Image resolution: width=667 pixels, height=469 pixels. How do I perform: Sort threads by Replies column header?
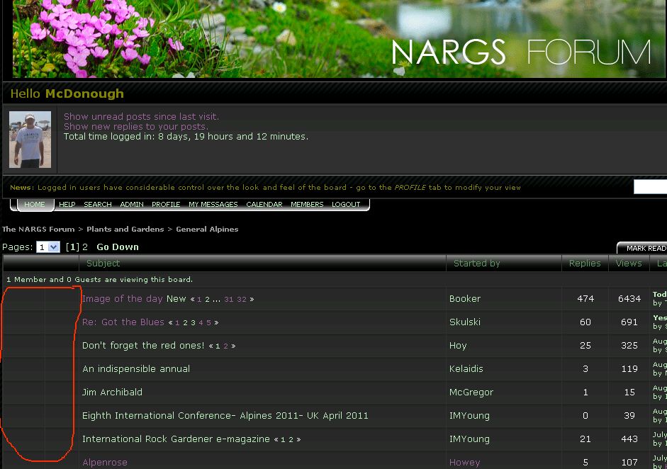(585, 263)
